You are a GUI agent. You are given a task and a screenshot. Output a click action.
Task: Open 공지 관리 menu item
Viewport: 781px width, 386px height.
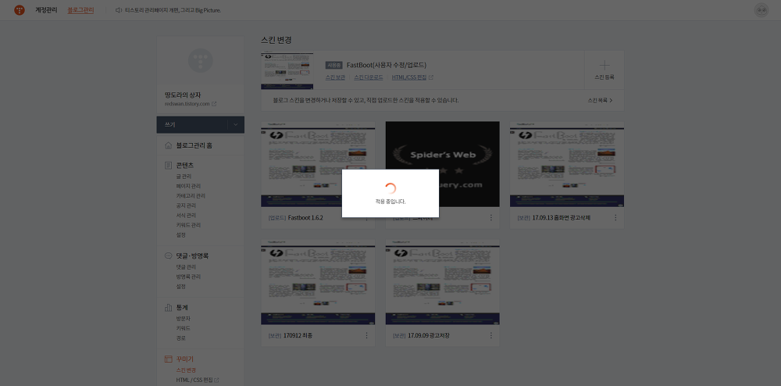tap(186, 206)
